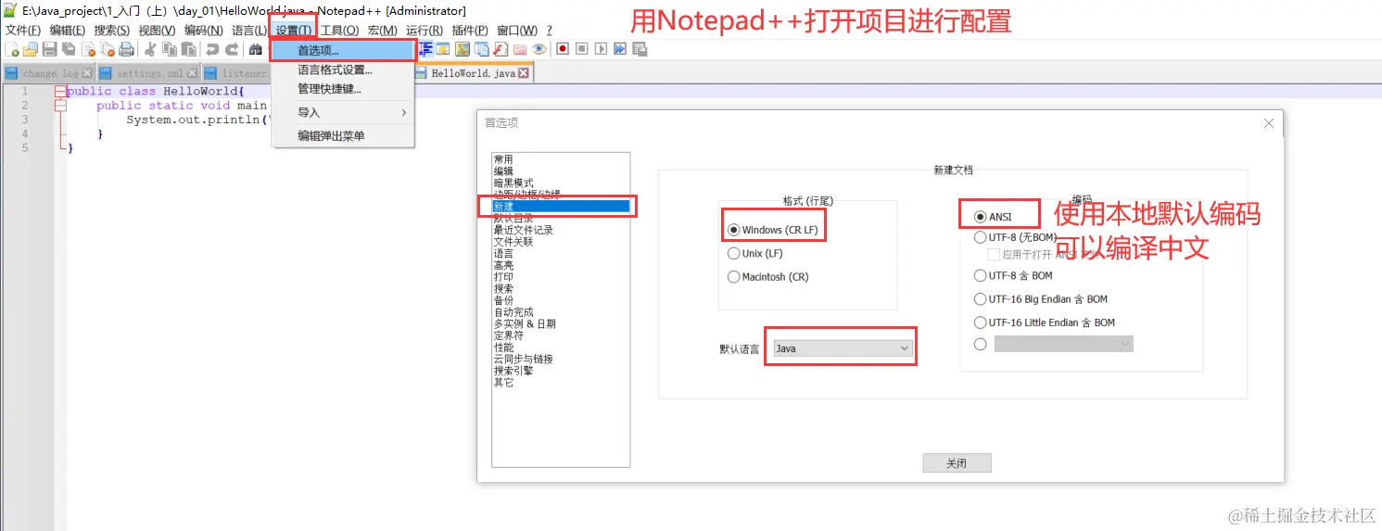Open the 视图(V) menu
The width and height of the screenshot is (1382, 531).
pos(157,31)
